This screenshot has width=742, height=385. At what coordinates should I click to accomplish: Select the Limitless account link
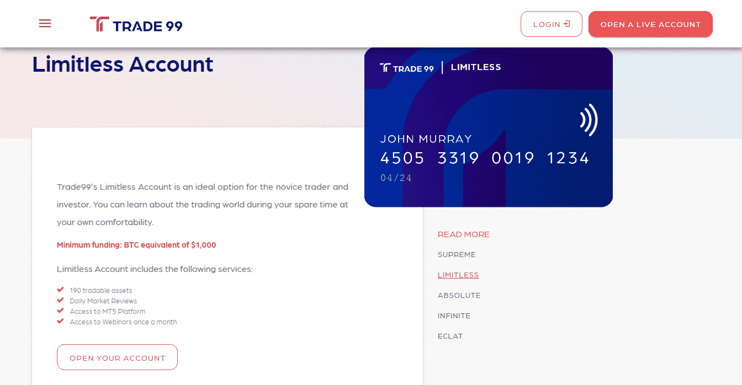[458, 275]
